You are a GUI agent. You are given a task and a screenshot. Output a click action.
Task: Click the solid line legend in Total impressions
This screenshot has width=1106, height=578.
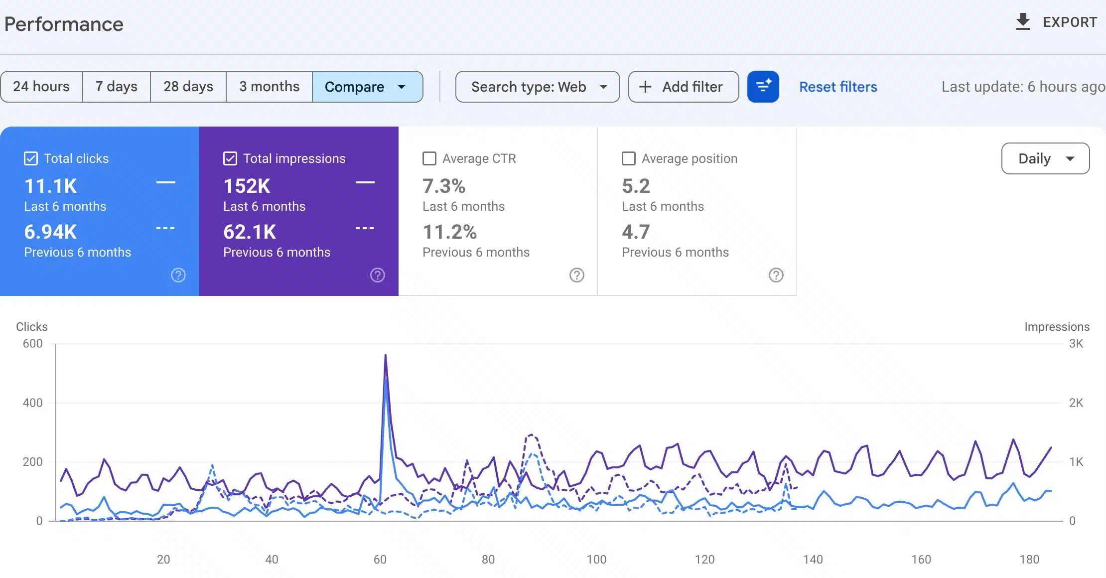(x=365, y=182)
